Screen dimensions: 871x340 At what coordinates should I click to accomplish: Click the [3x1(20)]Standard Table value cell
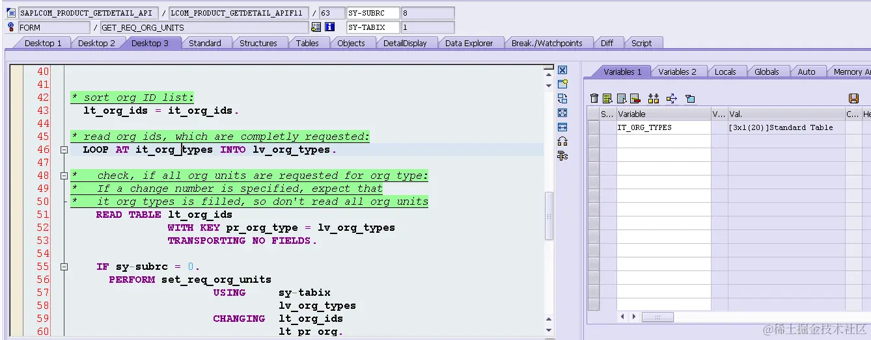pyautogui.click(x=785, y=127)
